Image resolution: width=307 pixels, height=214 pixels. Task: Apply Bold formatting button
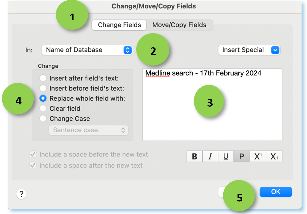click(x=194, y=157)
